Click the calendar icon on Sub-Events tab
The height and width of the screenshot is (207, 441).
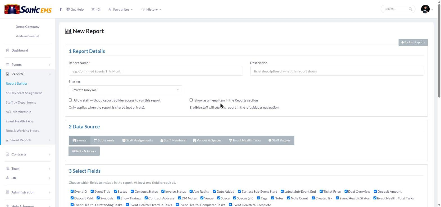96,140
